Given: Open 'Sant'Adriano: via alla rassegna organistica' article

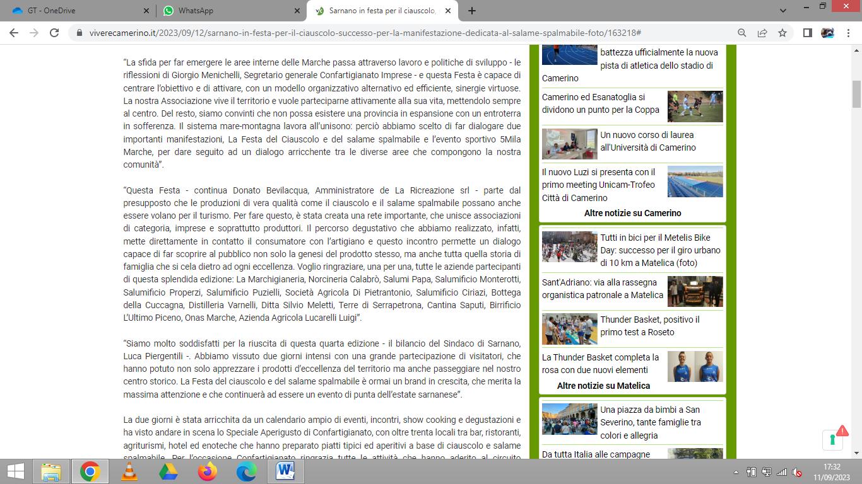Looking at the screenshot, I should click(x=603, y=289).
